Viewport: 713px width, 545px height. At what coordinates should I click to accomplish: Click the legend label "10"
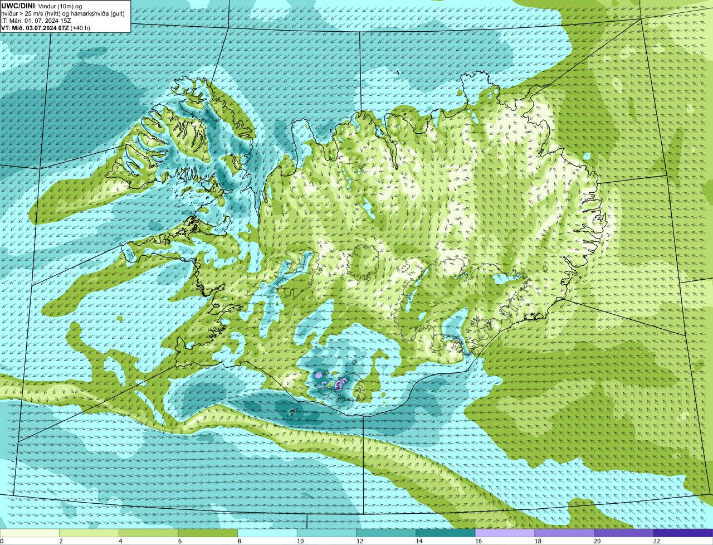tap(300, 541)
